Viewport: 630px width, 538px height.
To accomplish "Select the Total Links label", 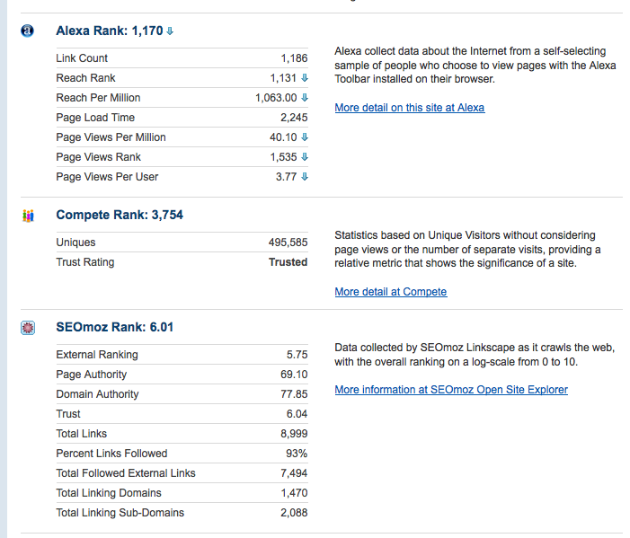I will pos(82,434).
